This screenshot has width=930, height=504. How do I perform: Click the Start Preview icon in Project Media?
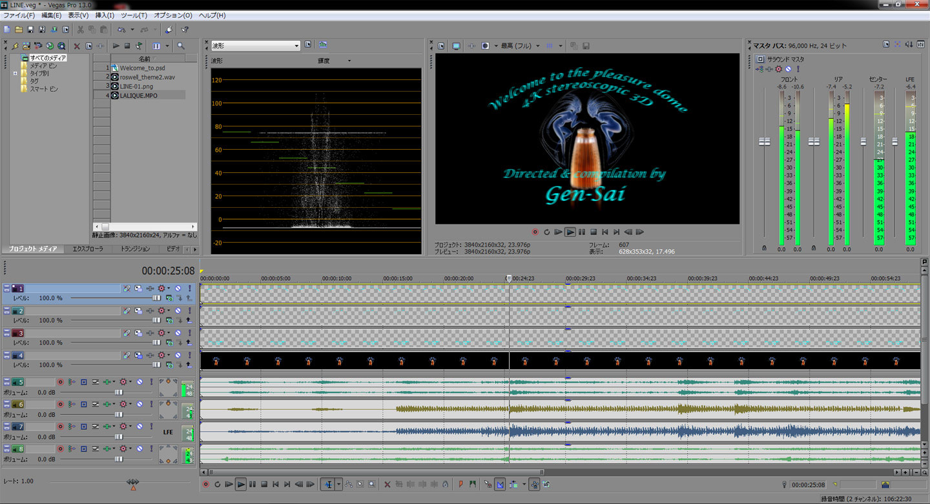pos(116,46)
